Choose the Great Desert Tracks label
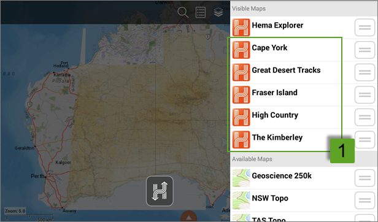The width and height of the screenshot is (378, 222). [286, 70]
